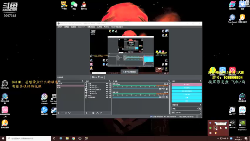This screenshot has width=250, height=141.
Task: Click OBS Studio icon in tray overflow popup
Action: (216, 128)
